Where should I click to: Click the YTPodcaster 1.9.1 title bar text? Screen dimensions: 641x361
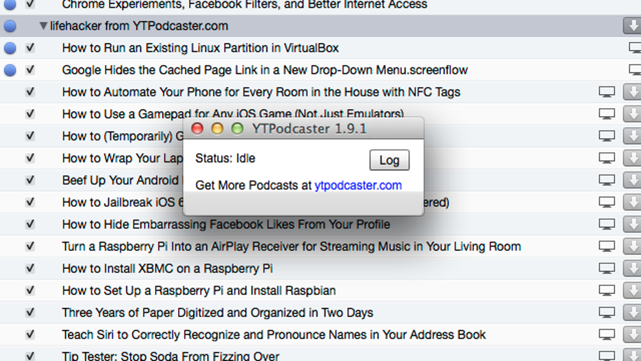pos(309,128)
